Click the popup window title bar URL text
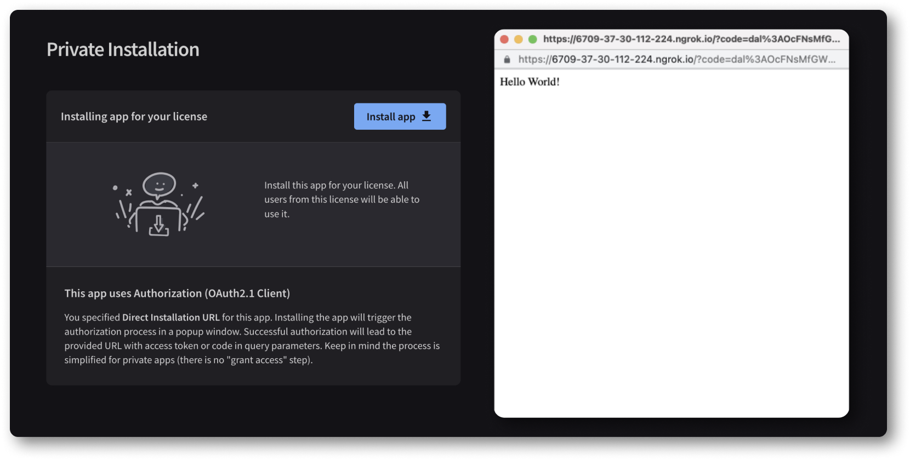910x460 pixels. pos(691,39)
